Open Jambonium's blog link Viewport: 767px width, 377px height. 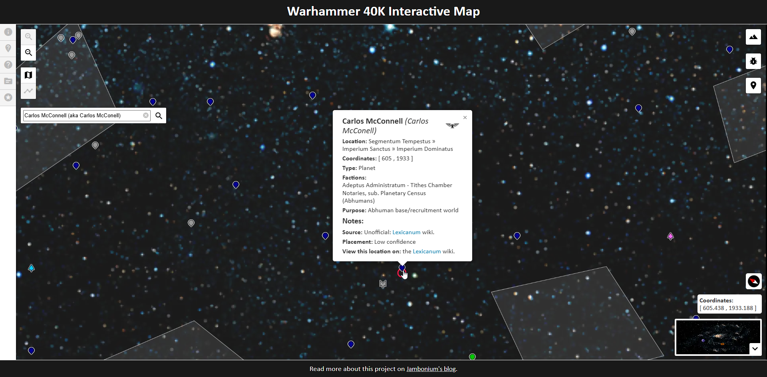[x=431, y=369]
